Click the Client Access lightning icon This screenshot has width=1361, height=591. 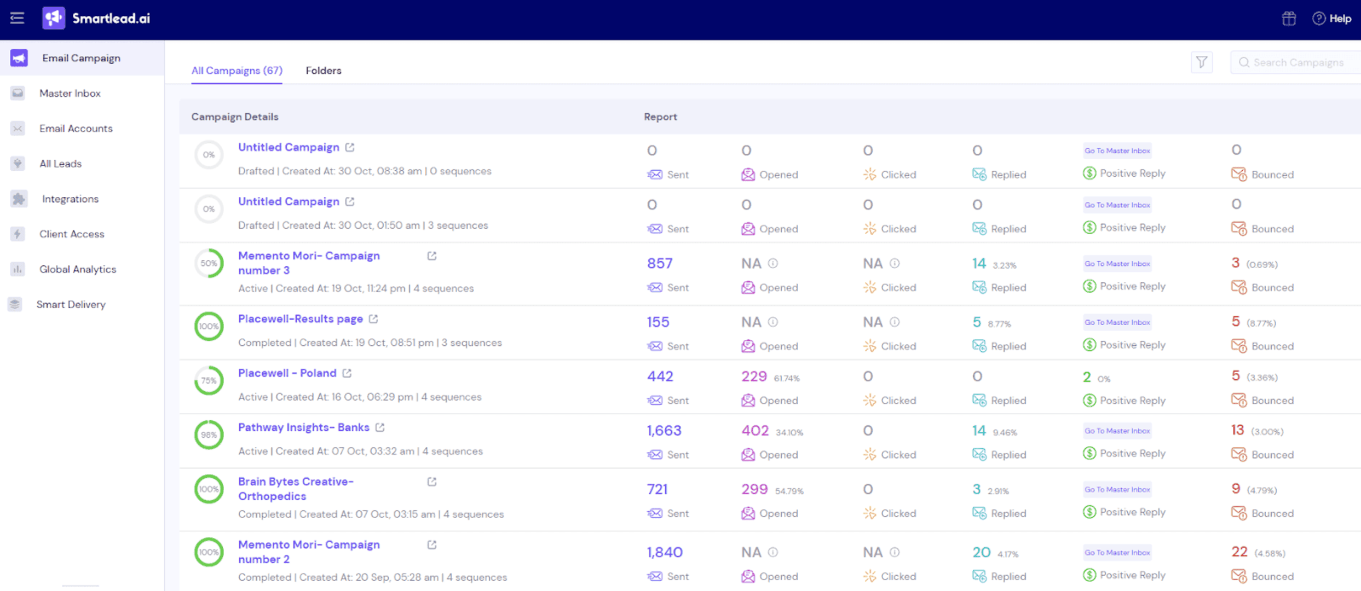(x=18, y=234)
